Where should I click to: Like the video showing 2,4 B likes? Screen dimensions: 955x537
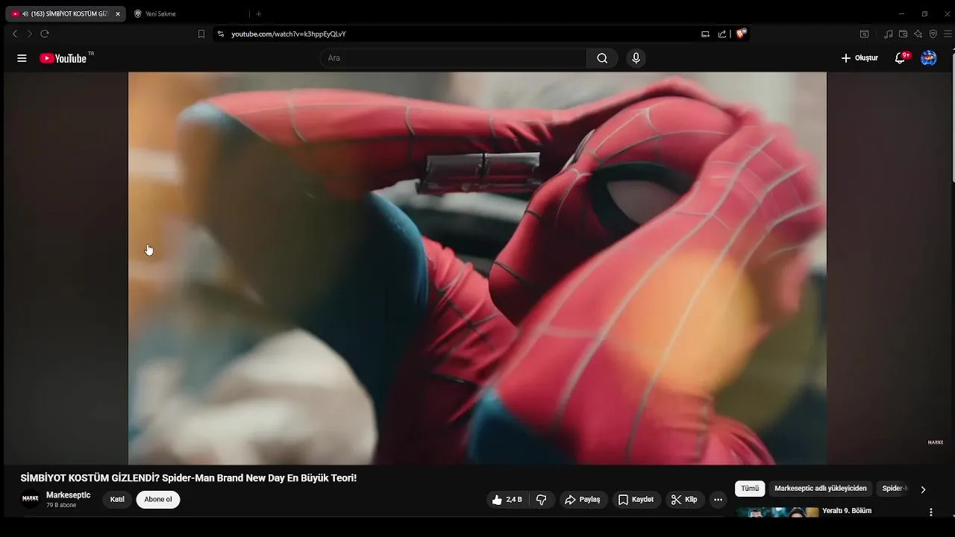point(507,500)
